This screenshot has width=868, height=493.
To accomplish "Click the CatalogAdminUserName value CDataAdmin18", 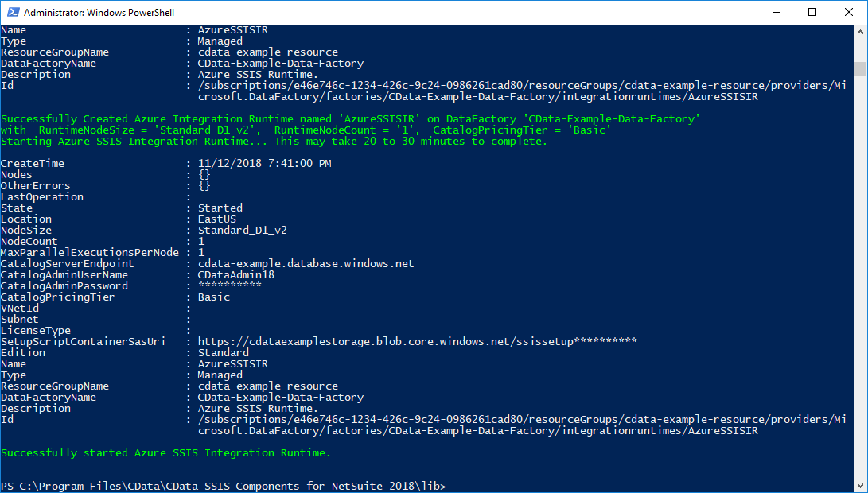I will click(x=235, y=274).
